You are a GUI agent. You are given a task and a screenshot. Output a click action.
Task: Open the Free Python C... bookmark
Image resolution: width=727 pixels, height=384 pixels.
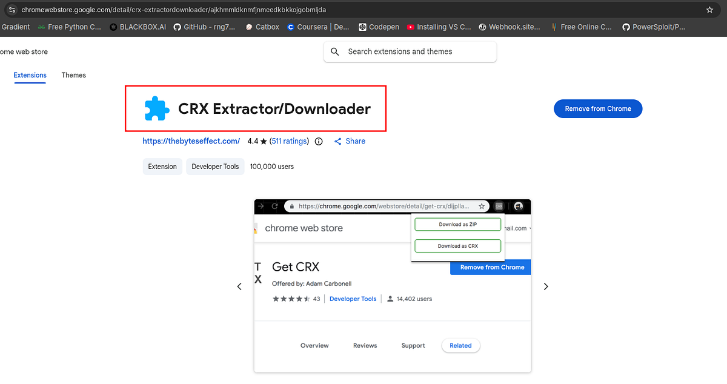(x=70, y=27)
